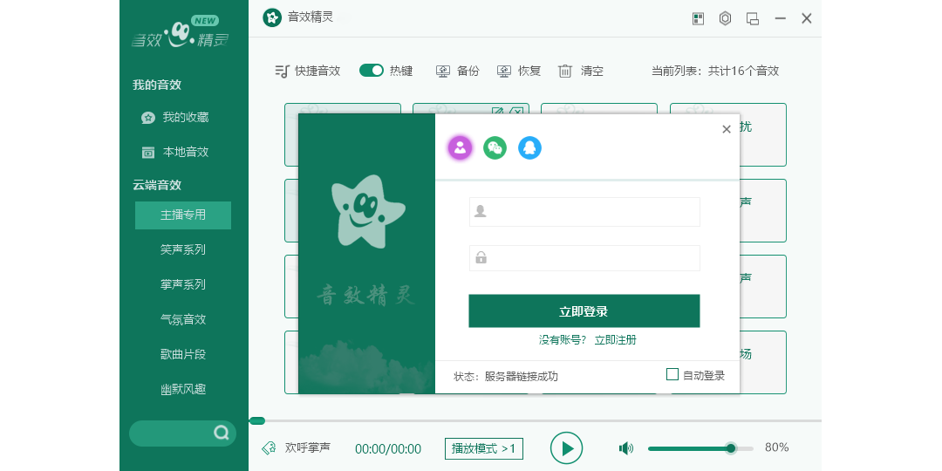Switch to mini mode window icon
This screenshot has width=942, height=471.
click(752, 18)
